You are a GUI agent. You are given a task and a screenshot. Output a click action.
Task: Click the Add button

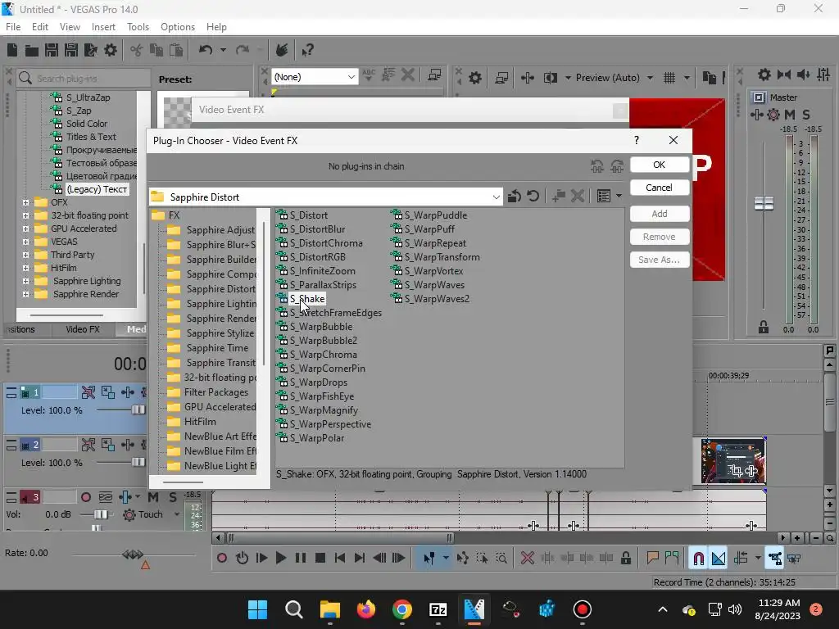click(x=660, y=214)
